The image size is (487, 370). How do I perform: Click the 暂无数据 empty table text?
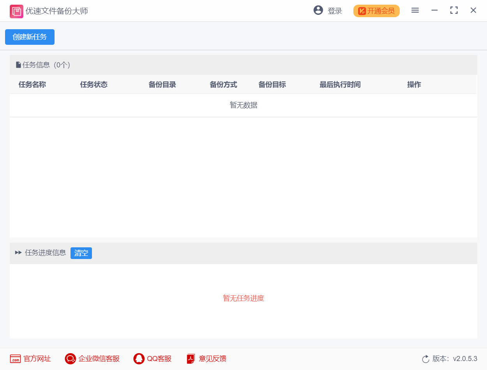point(243,105)
